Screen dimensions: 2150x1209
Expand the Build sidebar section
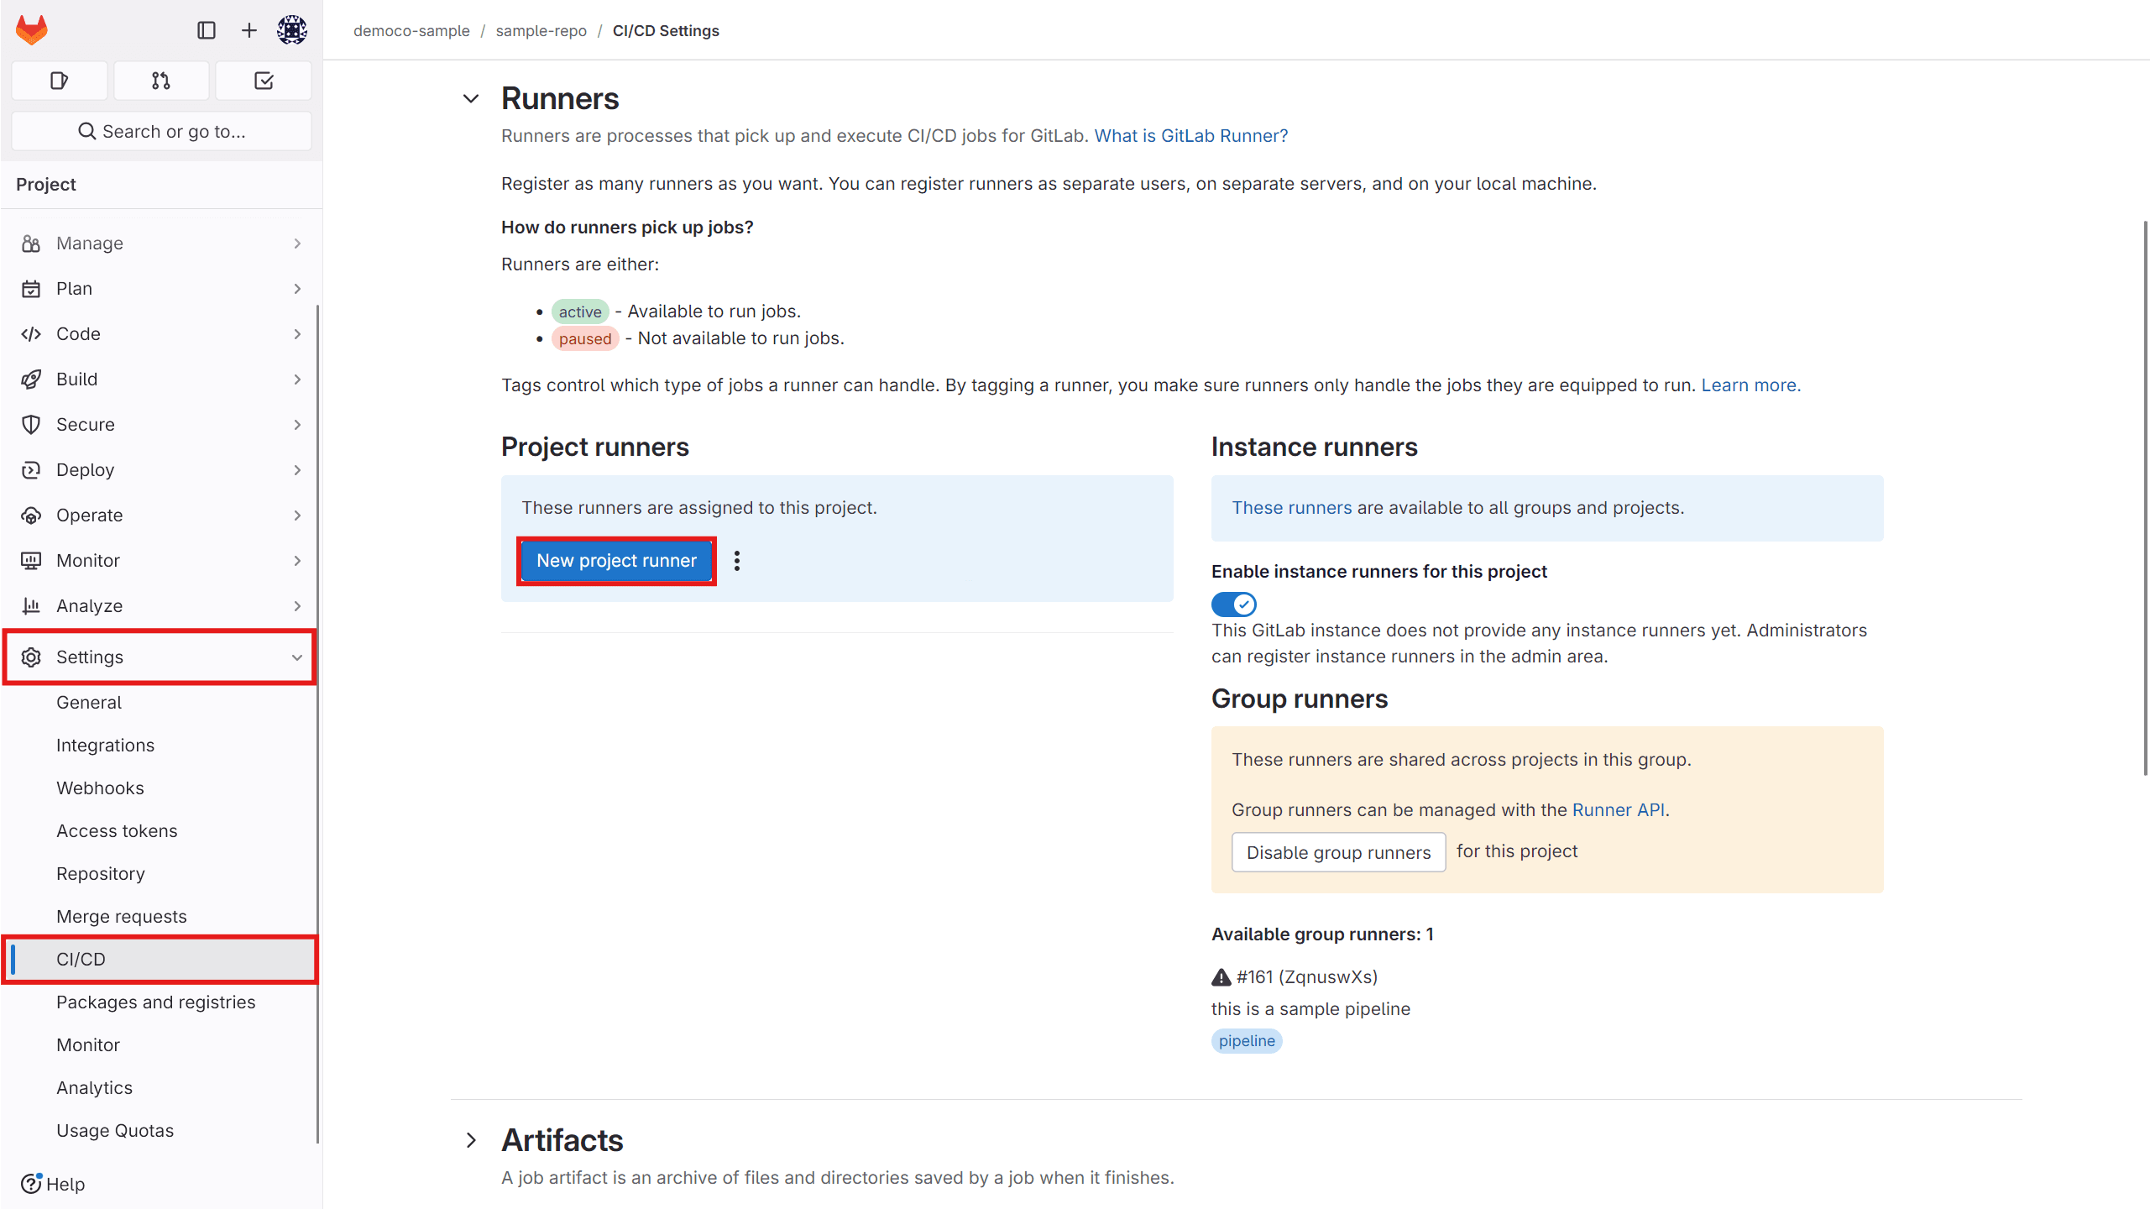pos(161,379)
